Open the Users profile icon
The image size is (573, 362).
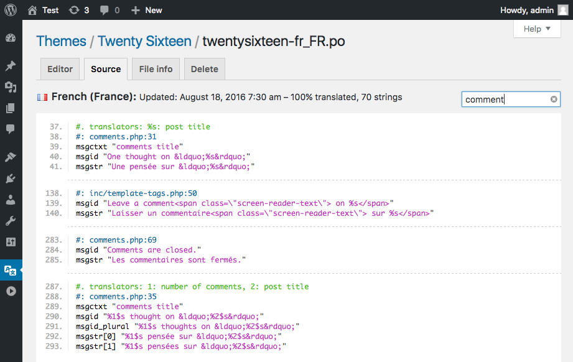(10, 199)
